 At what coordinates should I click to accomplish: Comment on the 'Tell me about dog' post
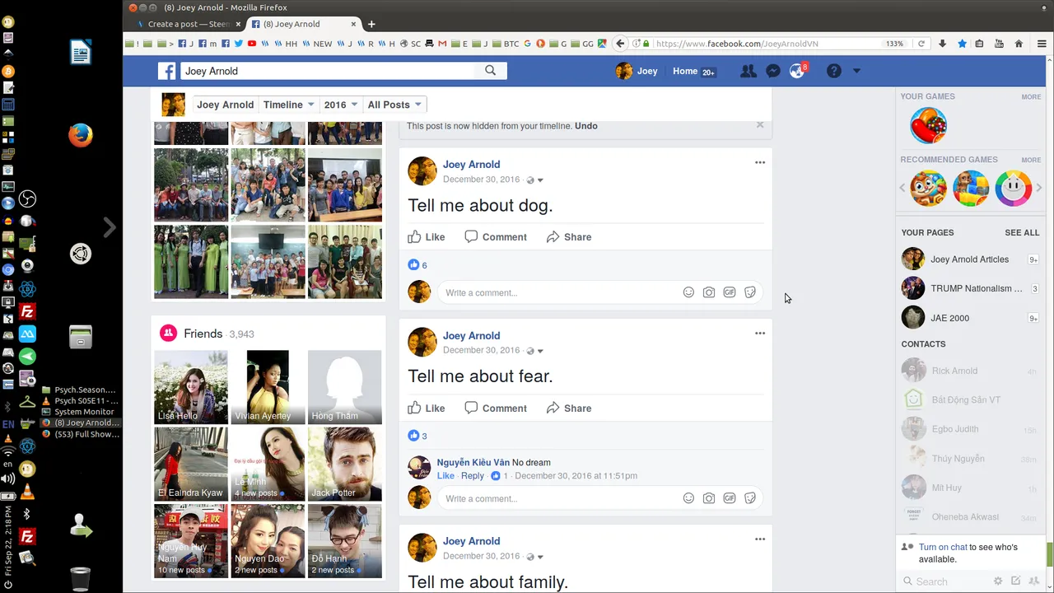click(496, 237)
